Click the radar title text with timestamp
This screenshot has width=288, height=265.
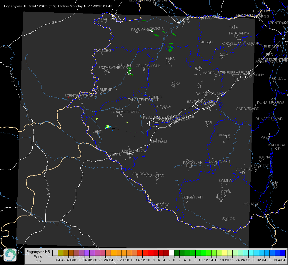[58, 6]
